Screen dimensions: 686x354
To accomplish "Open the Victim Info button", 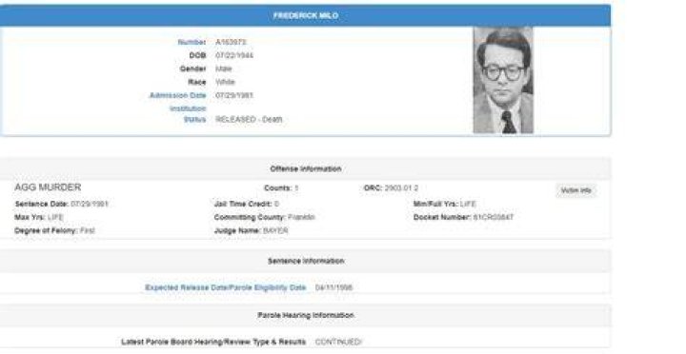I will coord(575,190).
